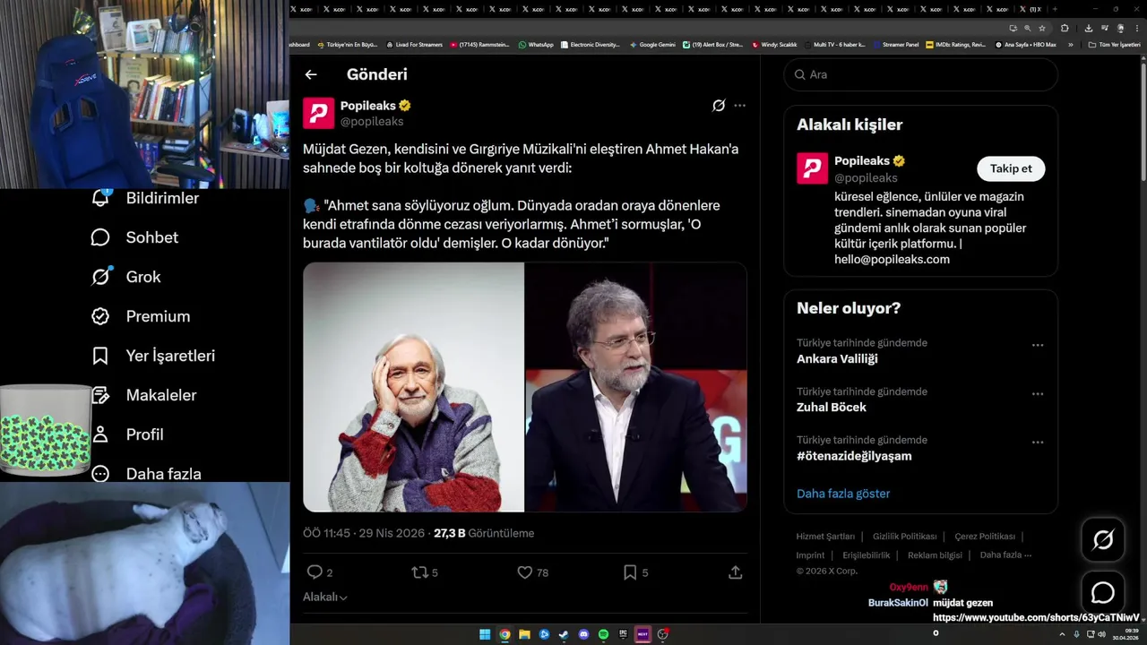Open the right photo in the post
The image size is (1147, 645).
[636, 387]
